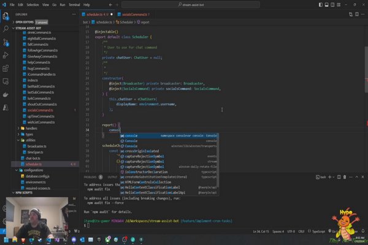This screenshot has width=368, height=245.
Task: Select the TypeScript language mode in status bar
Action: point(318,232)
